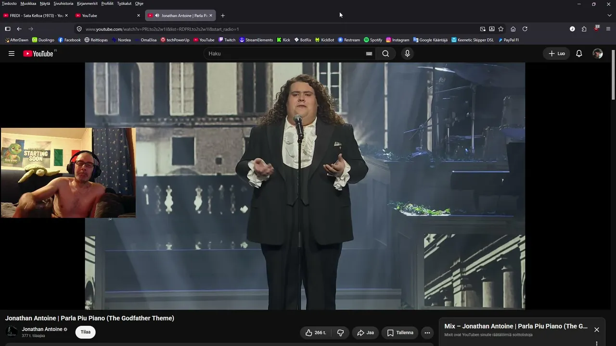Open the Google Kääntäjä bookmark
The width and height of the screenshot is (616, 346).
(430, 40)
